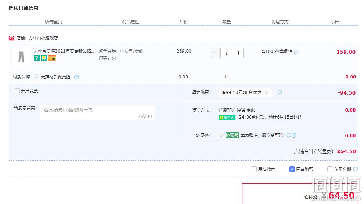
Task: Click 确认订单信息 page heading
Action: pyautogui.click(x=23, y=8)
